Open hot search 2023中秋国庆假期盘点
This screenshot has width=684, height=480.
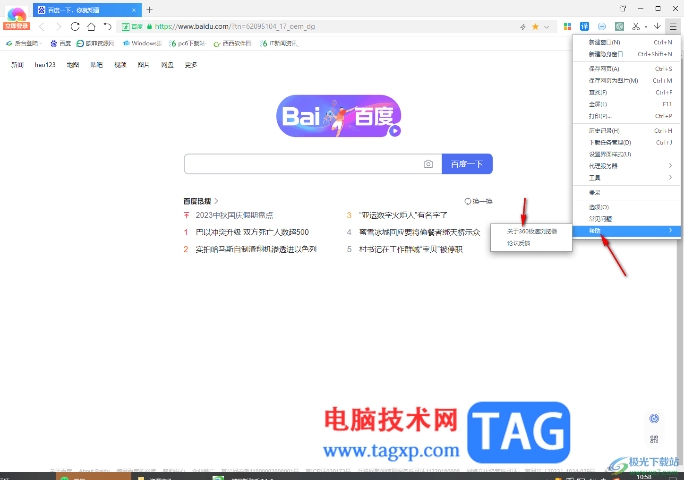point(234,215)
